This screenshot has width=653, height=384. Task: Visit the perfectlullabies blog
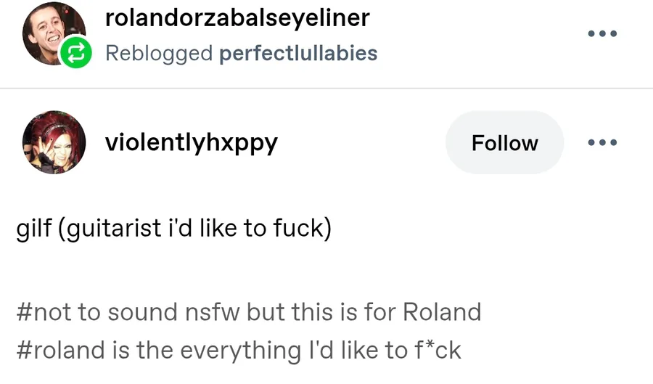(298, 53)
